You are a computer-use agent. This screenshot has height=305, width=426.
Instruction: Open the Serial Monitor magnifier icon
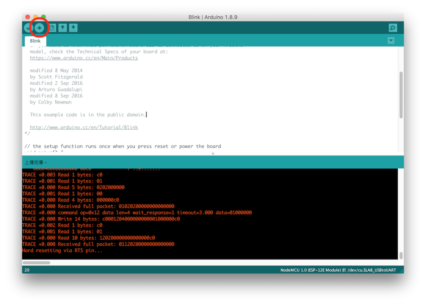(393, 28)
